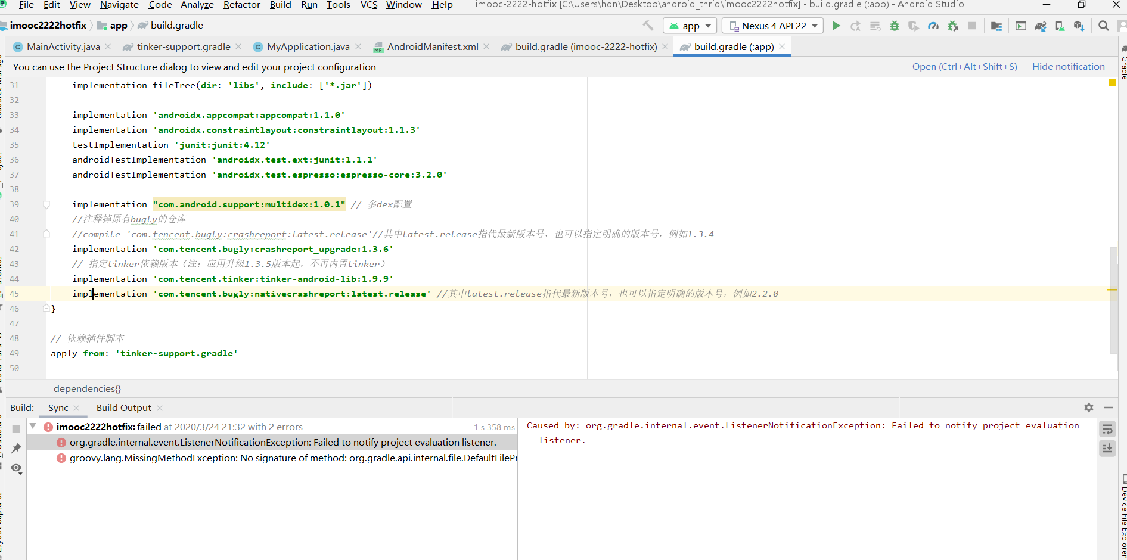Click Open (Ctrl+Alt+Shift+S) link
The width and height of the screenshot is (1127, 560).
click(964, 67)
